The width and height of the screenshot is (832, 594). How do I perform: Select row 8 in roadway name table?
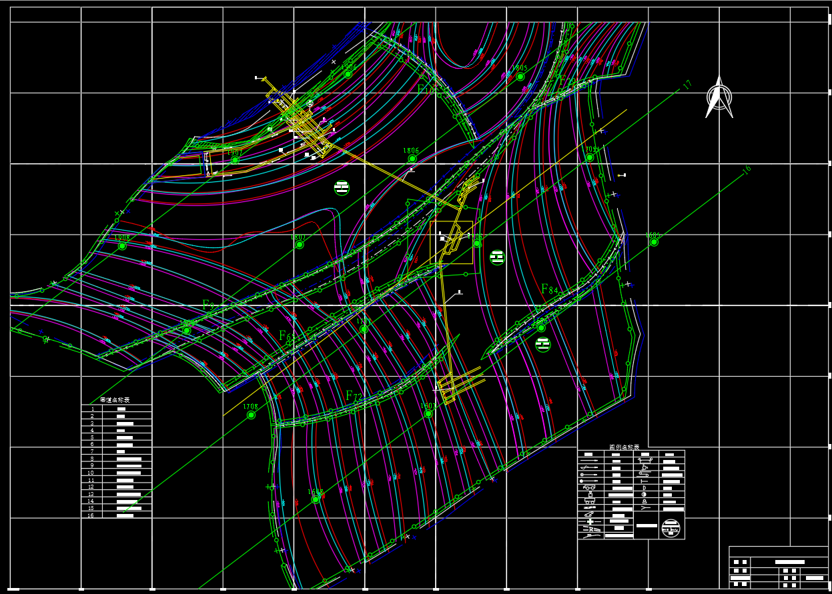click(x=117, y=459)
